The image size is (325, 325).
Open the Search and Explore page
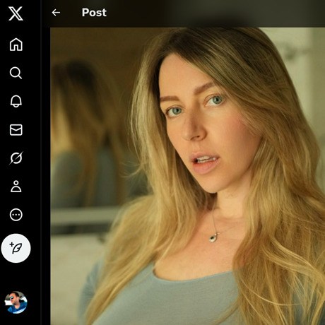point(16,73)
